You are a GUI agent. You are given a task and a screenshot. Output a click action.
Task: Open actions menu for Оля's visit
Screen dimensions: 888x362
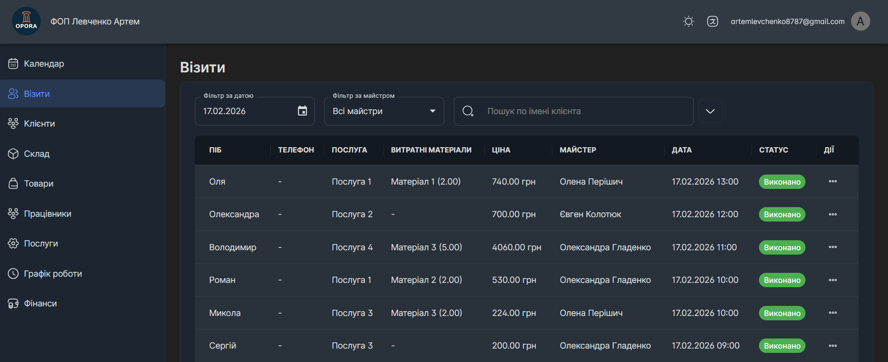832,181
